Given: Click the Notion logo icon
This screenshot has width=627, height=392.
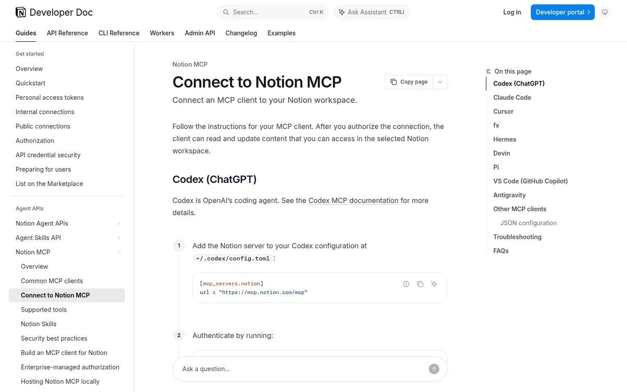Looking at the screenshot, I should click(x=20, y=12).
